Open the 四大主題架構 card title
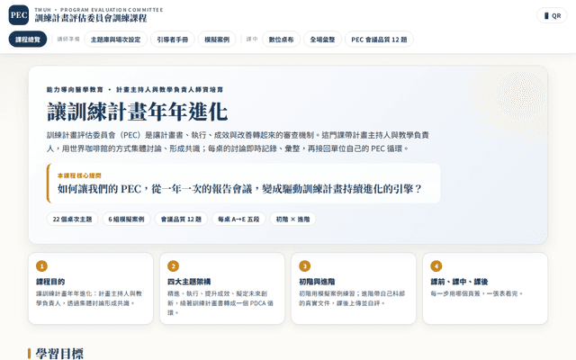The height and width of the screenshot is (360, 576). coord(189,282)
